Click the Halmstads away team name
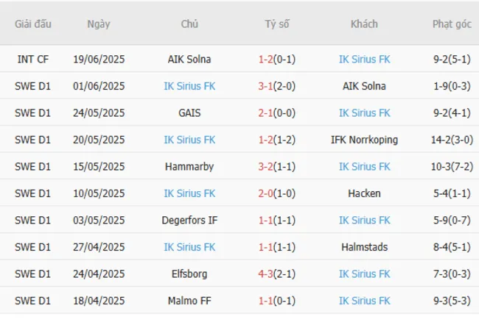Image resolution: width=479 pixels, height=322 pixels. (365, 247)
